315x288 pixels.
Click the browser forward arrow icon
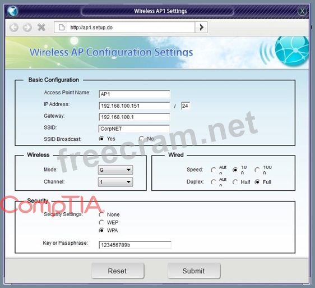click(27, 28)
